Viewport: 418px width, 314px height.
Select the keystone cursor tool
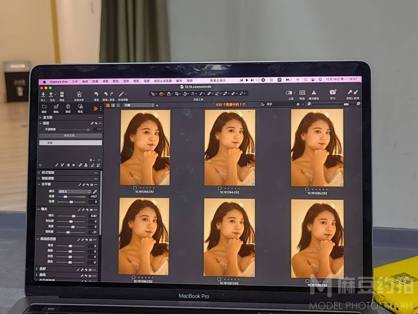[x=193, y=94]
